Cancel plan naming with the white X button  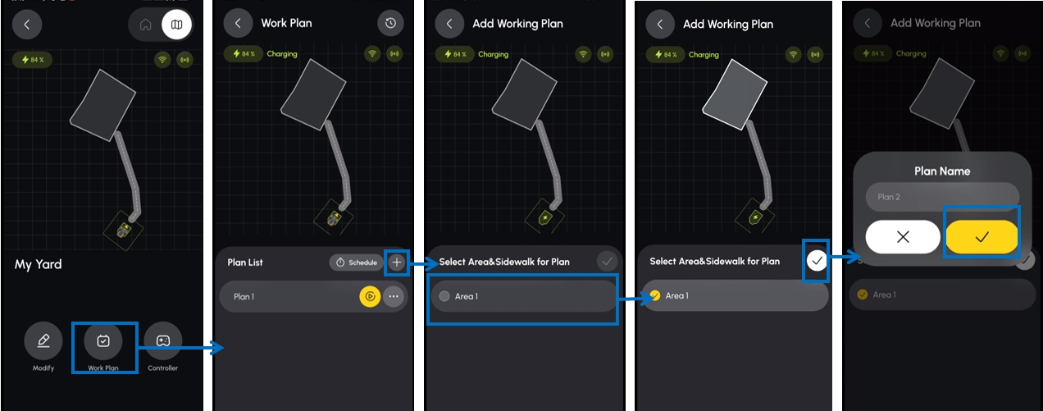(903, 236)
